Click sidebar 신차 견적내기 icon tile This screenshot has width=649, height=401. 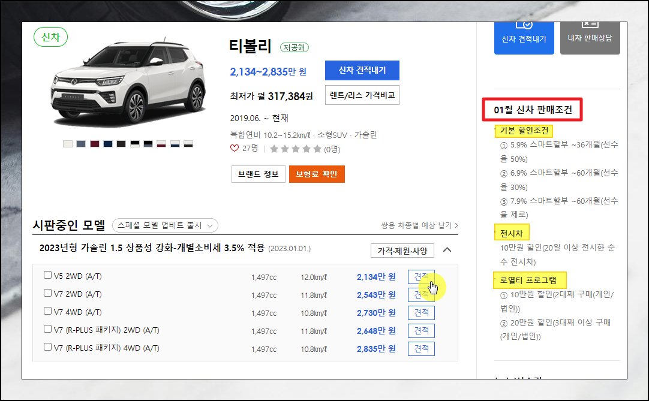click(x=524, y=38)
